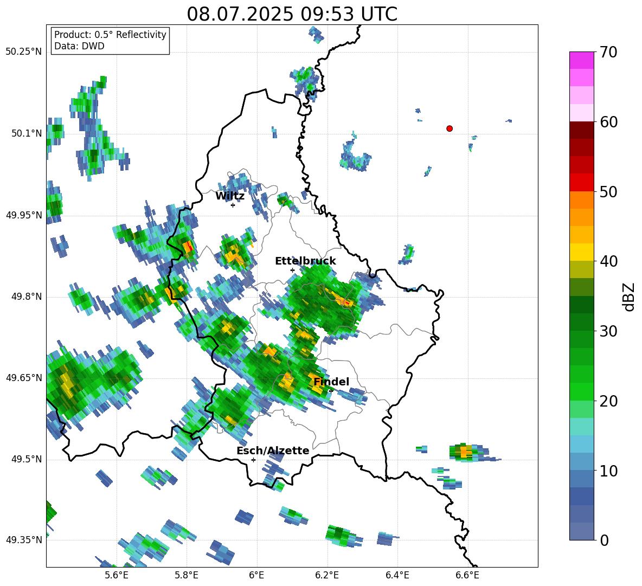
Task: Click the magenta top segment of colorbar
Action: click(581, 60)
